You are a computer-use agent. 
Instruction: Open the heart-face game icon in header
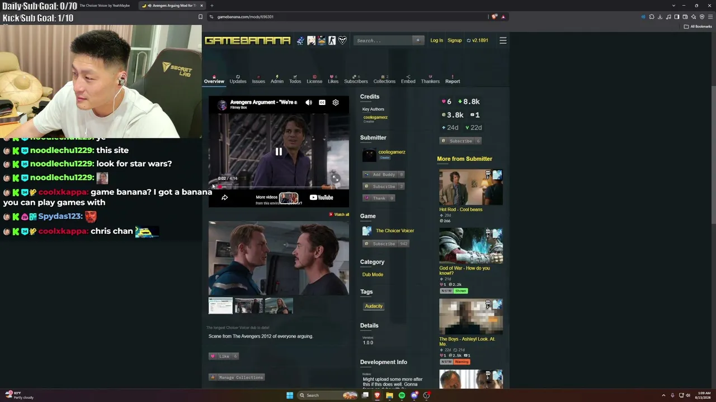(342, 40)
